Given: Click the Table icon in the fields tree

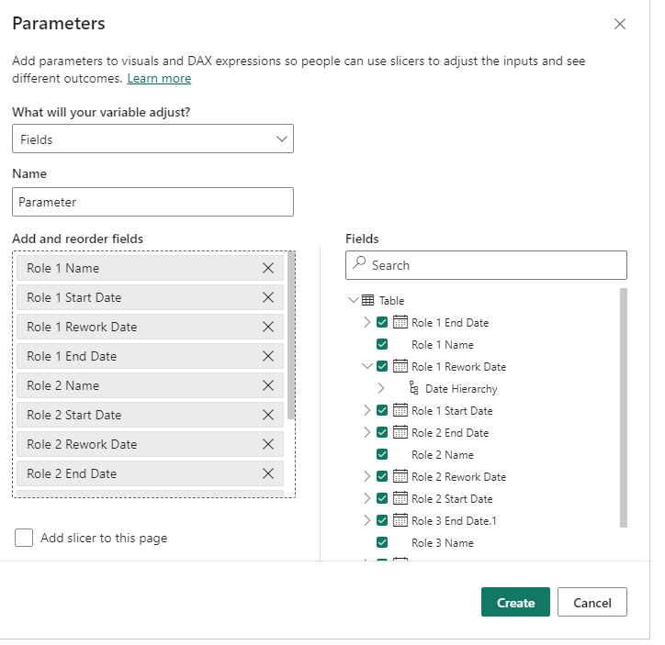Looking at the screenshot, I should click(x=367, y=300).
